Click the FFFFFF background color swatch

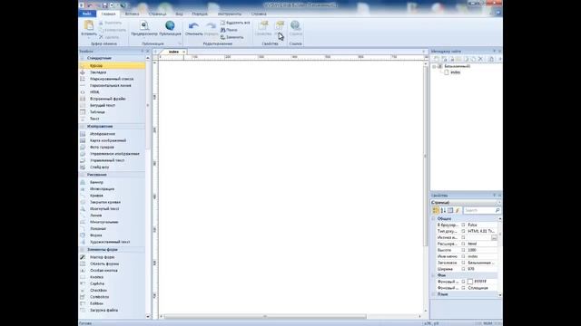pos(470,282)
